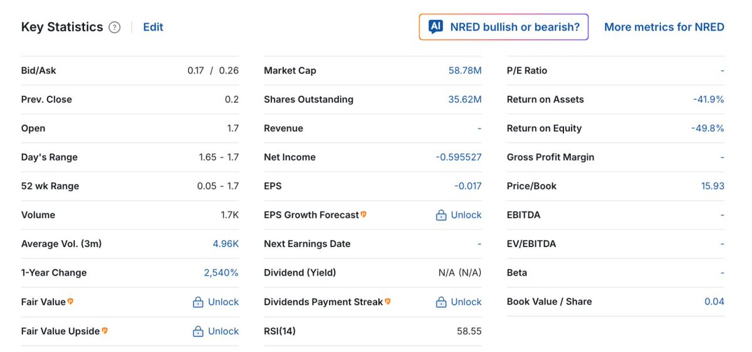
Task: Click the pro badge beside Dividends Payment Streak
Action: click(388, 301)
